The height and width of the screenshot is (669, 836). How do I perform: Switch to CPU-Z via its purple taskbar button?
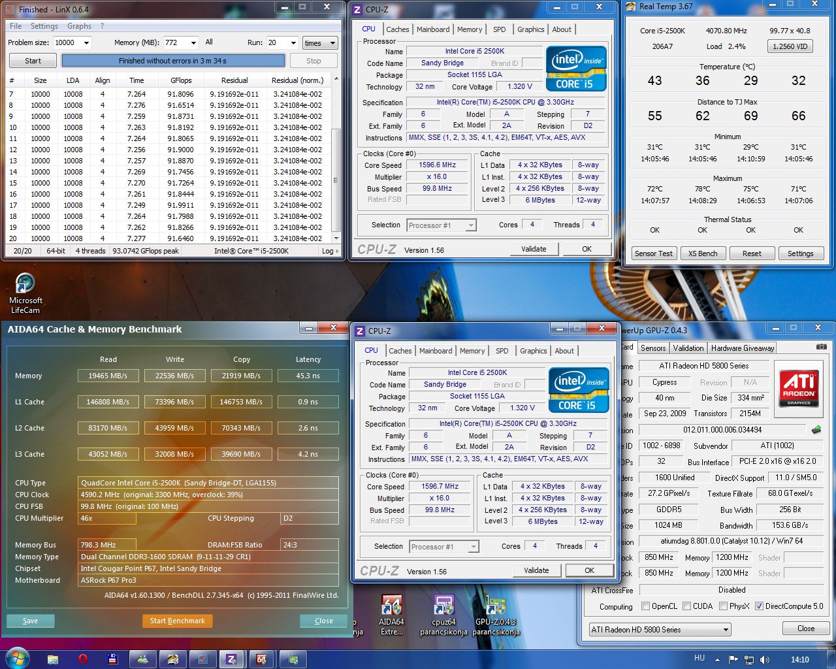click(x=231, y=659)
